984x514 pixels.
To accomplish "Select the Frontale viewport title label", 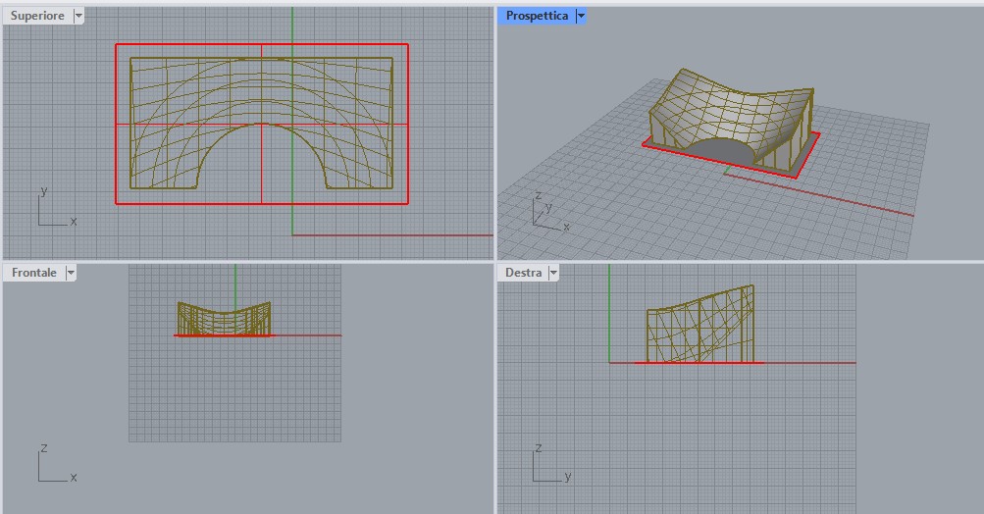I will click(34, 273).
